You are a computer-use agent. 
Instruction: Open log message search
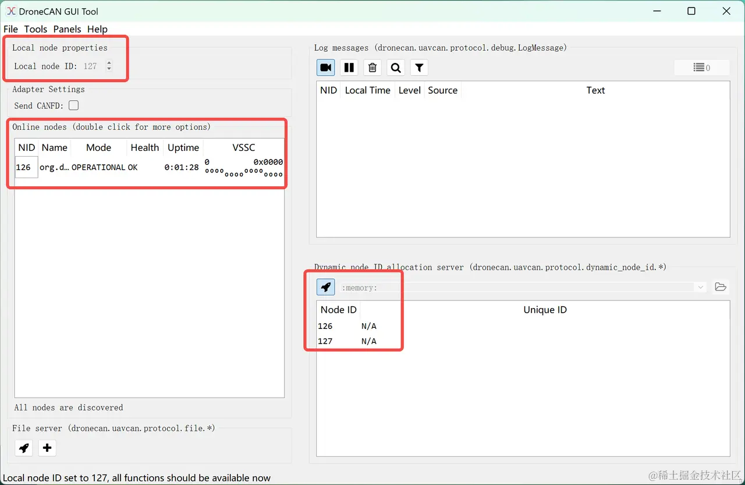click(x=396, y=68)
